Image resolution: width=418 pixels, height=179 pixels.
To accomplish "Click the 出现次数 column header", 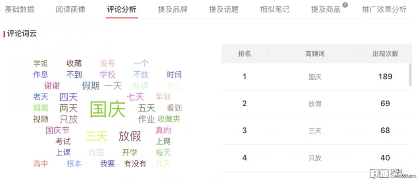I will [385, 54].
